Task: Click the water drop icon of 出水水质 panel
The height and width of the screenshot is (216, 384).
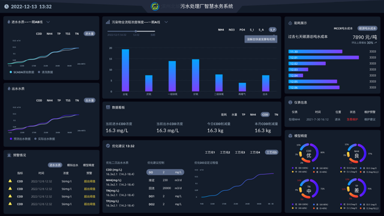Action: (x=9, y=88)
